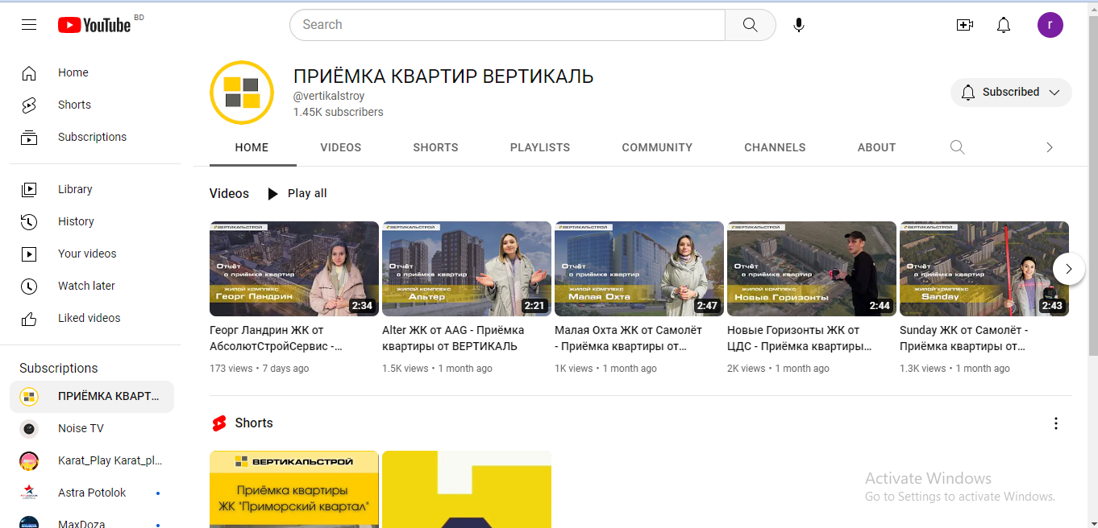Open Shorts section three-dot menu

tap(1056, 423)
